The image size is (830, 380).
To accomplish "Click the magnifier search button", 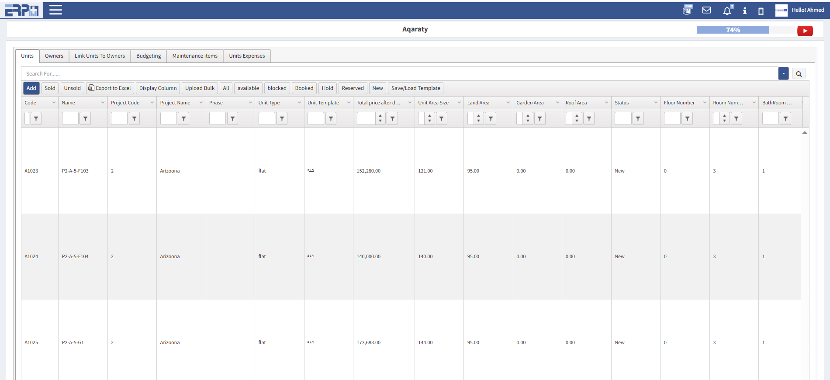I will pos(799,74).
